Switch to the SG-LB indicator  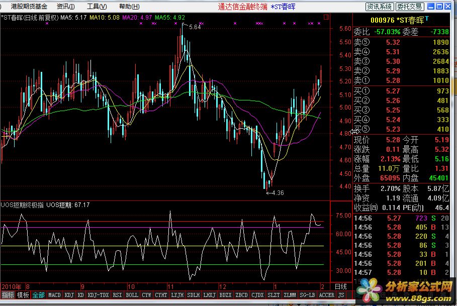(x=307, y=295)
